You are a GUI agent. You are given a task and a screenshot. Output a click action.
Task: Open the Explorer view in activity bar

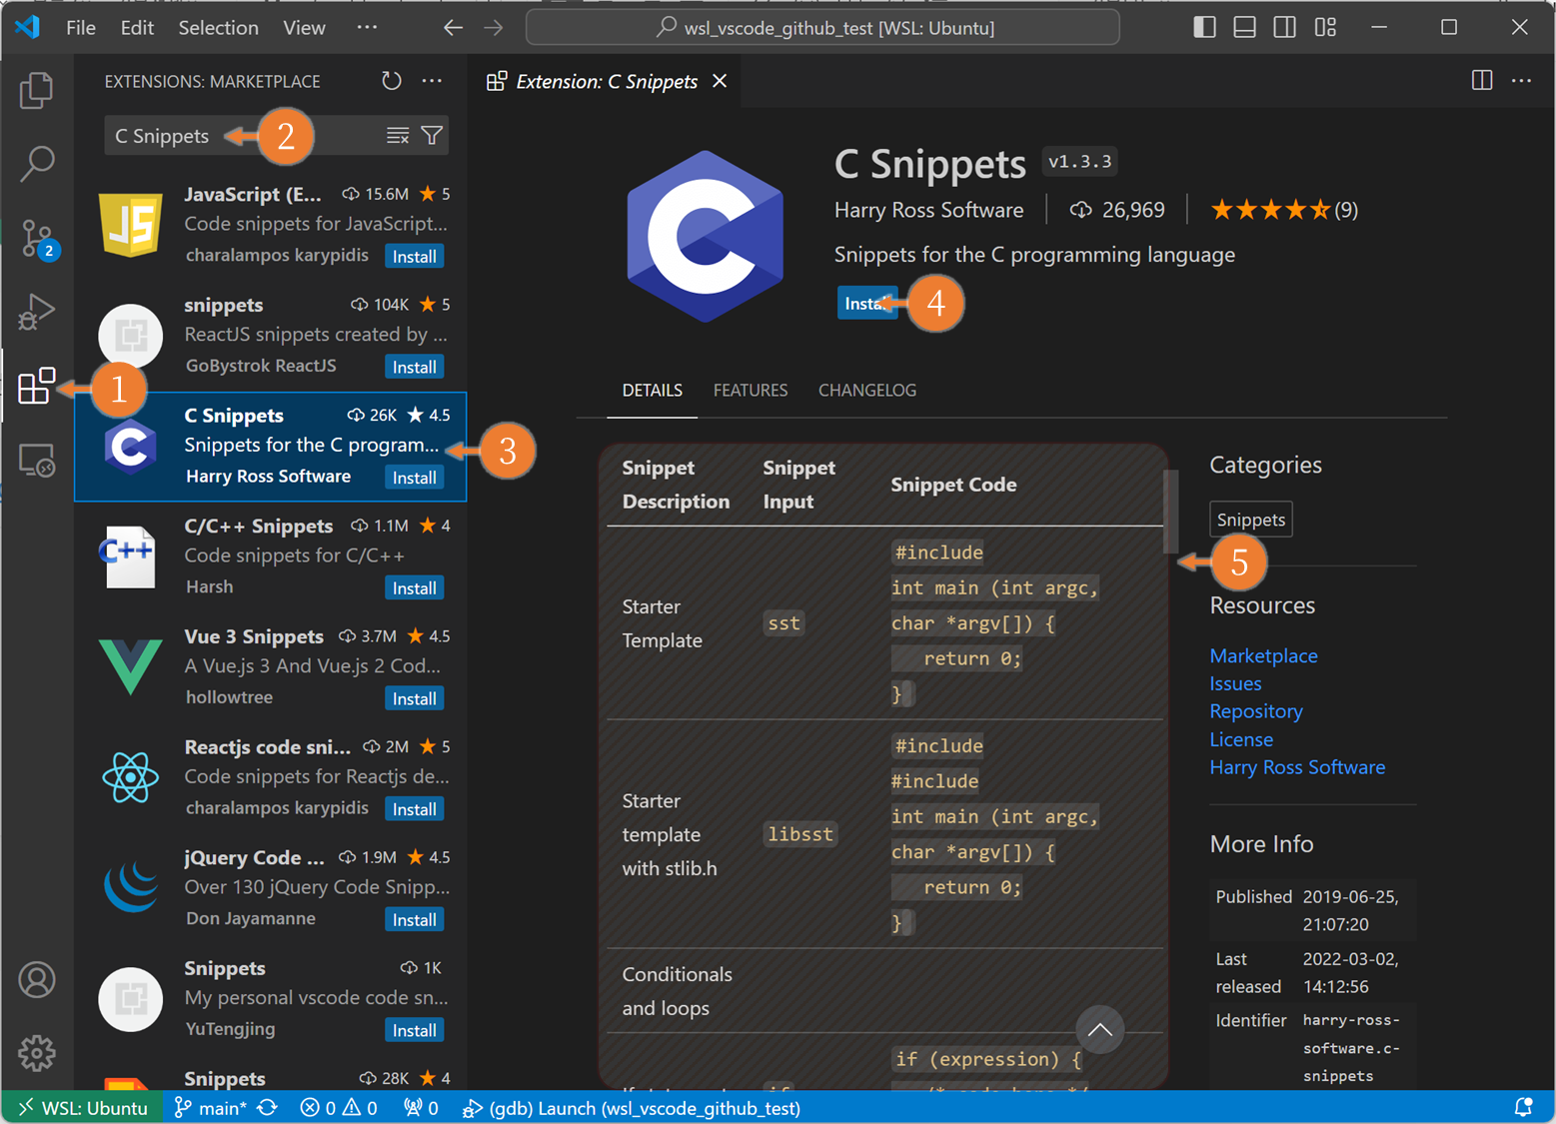(37, 90)
